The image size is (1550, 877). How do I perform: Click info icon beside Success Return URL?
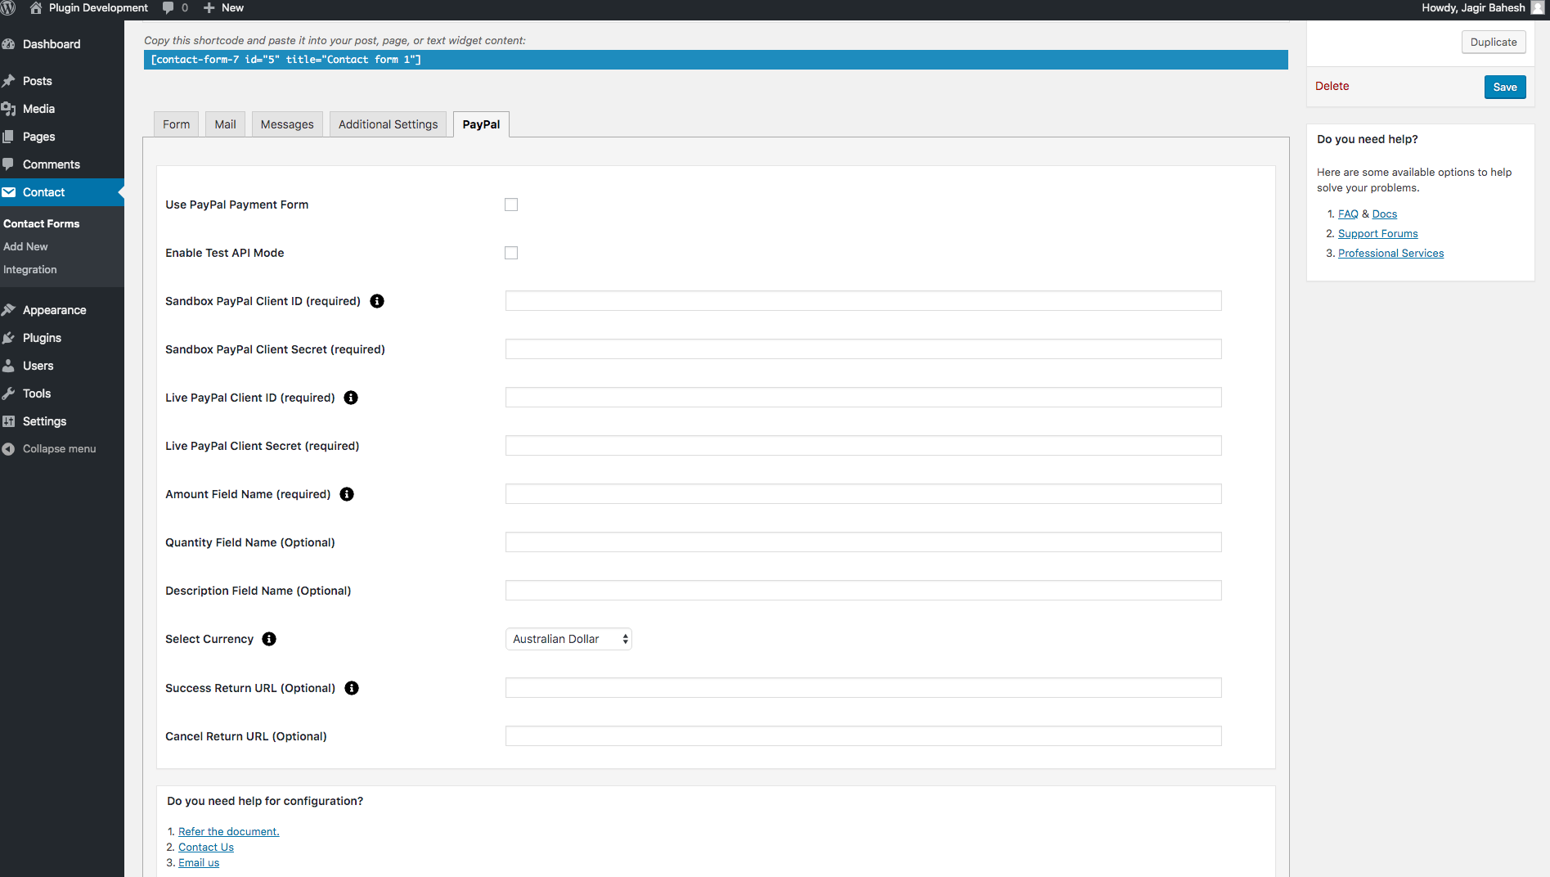click(352, 688)
